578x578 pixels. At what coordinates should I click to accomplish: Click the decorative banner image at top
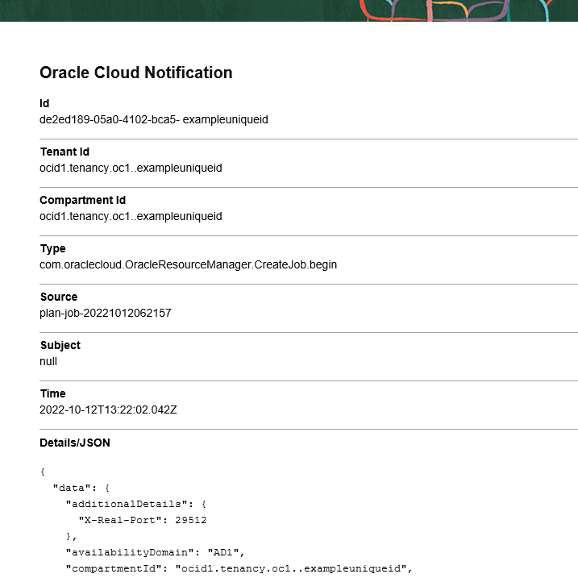[x=289, y=10]
